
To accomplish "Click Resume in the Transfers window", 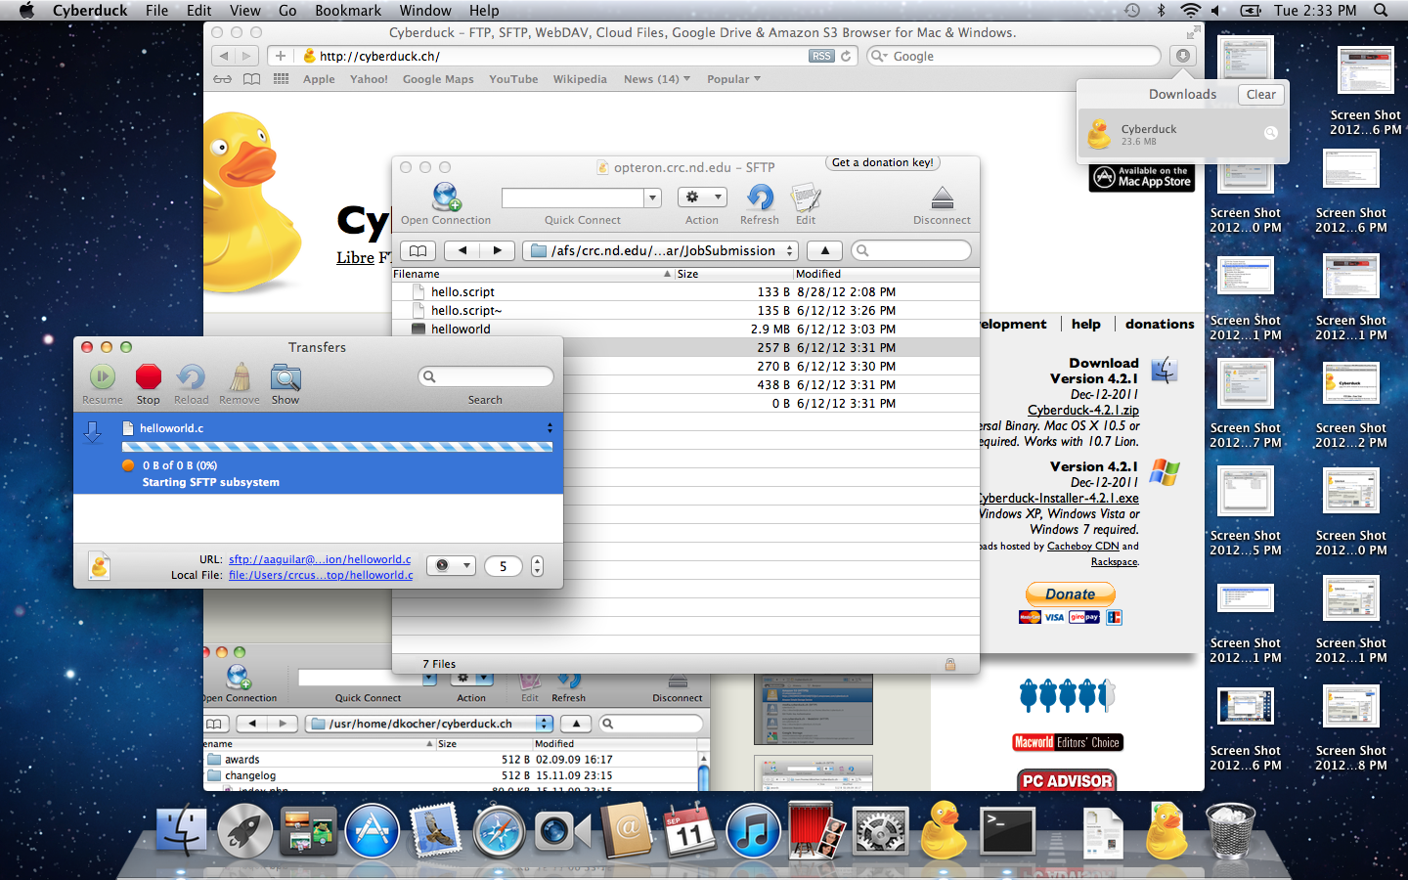I will pyautogui.click(x=103, y=377).
